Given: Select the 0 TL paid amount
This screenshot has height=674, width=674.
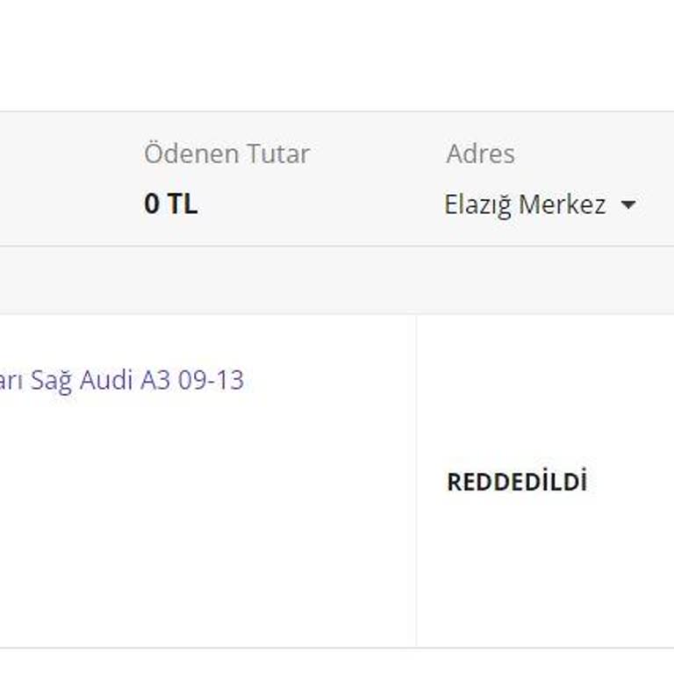Looking at the screenshot, I should pyautogui.click(x=170, y=204).
